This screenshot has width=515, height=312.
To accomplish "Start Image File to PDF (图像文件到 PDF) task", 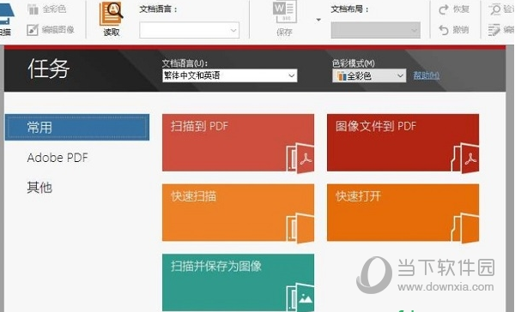I will [x=403, y=142].
